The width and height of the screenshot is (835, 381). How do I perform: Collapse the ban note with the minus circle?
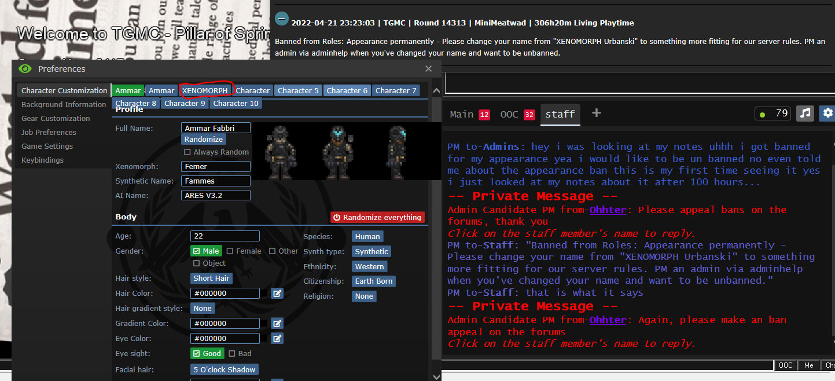[x=282, y=19]
